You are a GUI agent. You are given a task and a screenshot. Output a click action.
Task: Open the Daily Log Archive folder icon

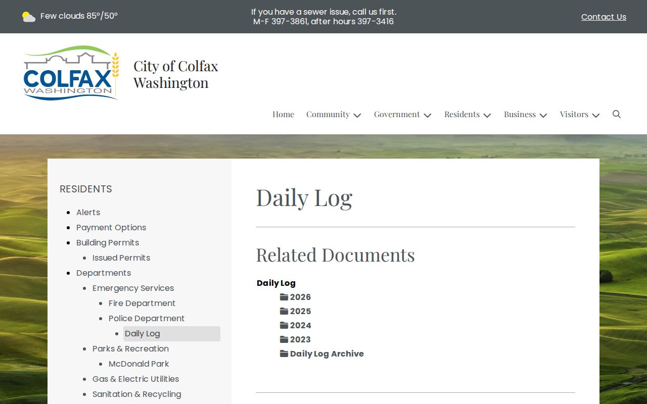point(284,353)
